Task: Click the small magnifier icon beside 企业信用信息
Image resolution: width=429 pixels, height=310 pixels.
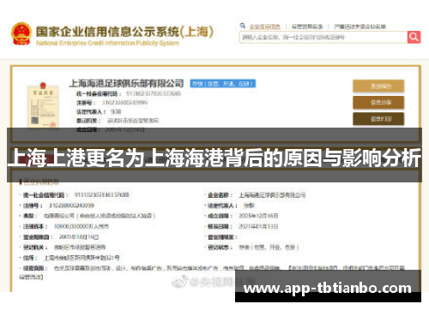Action: 243,26
